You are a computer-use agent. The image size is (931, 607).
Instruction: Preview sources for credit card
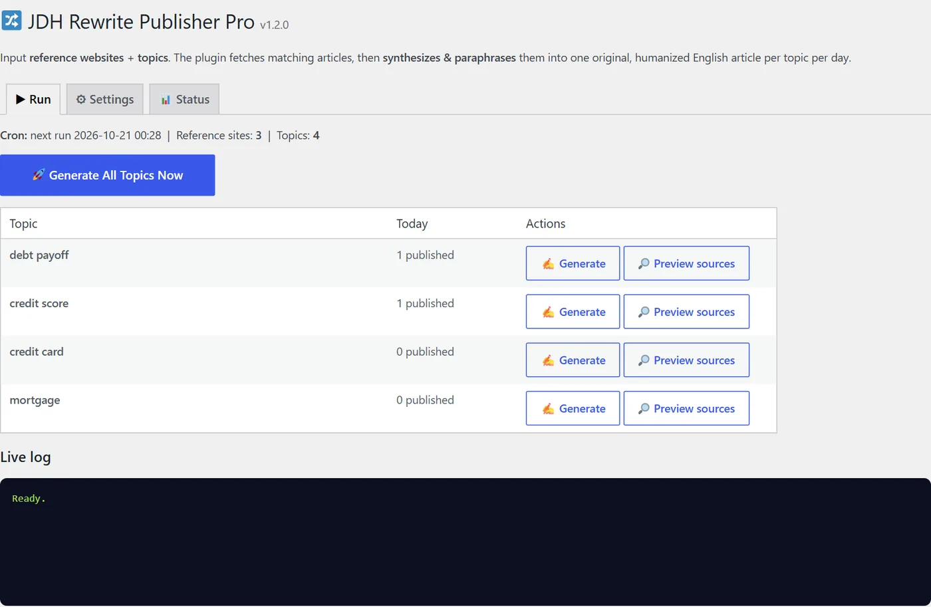pos(686,360)
